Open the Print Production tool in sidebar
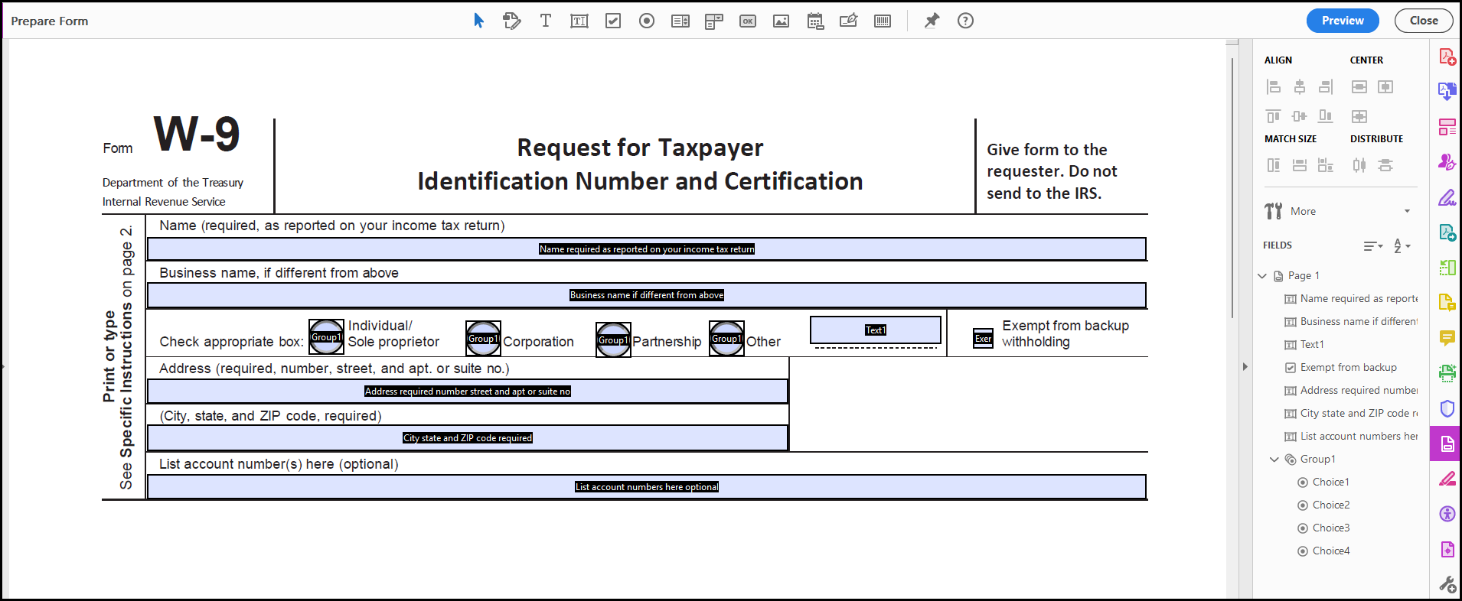This screenshot has width=1462, height=601. [x=1447, y=549]
